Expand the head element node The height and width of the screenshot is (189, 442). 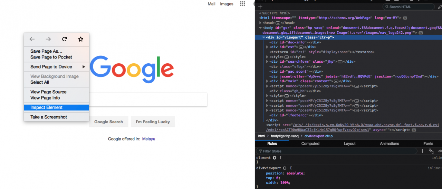click(261, 23)
